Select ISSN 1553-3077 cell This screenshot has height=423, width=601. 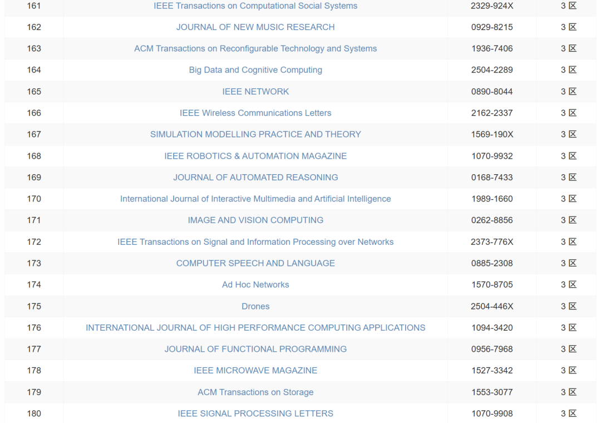[x=492, y=392]
